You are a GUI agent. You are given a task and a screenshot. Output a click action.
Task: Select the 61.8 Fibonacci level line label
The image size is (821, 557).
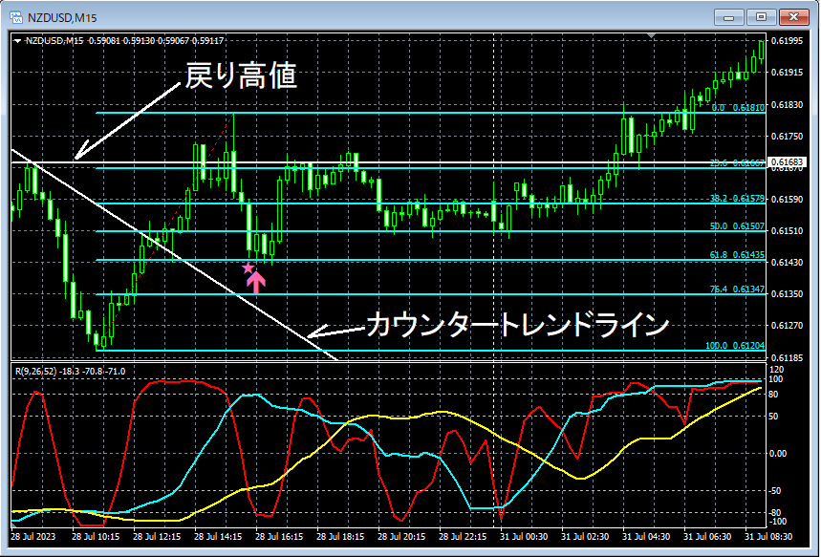point(738,255)
